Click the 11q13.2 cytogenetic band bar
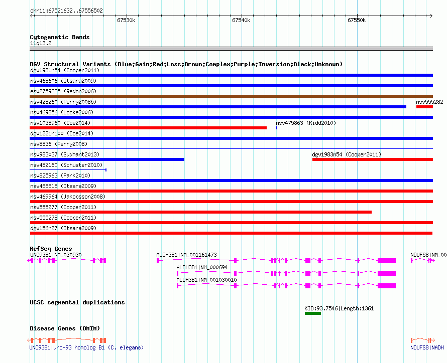Image resolution: width=447 pixels, height=363 pixels. (x=231, y=49)
